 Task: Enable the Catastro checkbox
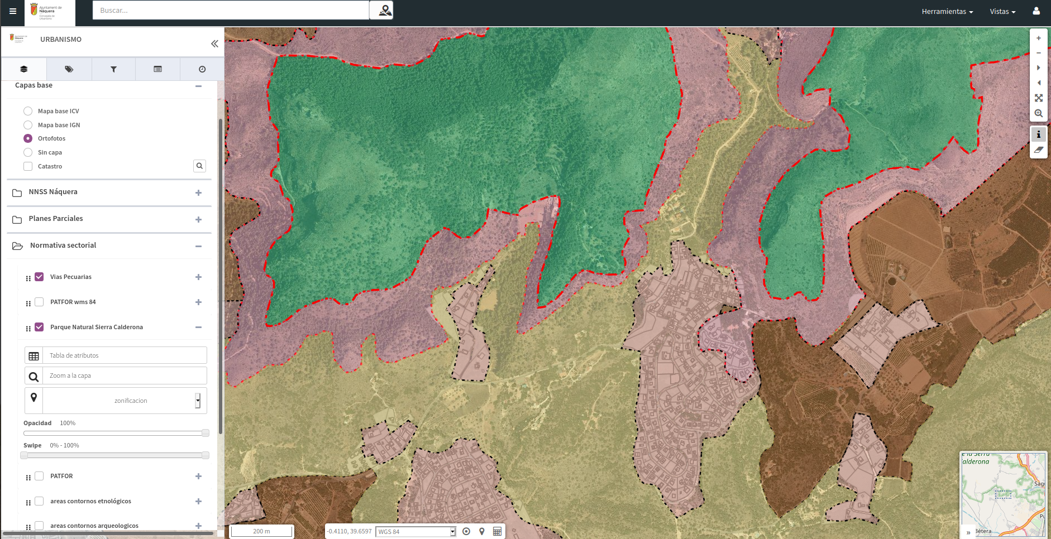(28, 166)
